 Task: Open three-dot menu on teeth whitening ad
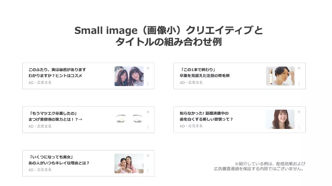299,127
